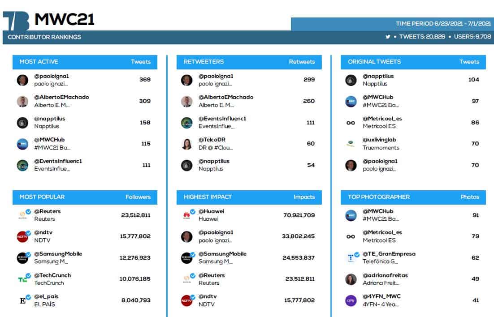Click NDTV logo in Highest Impact
Viewport: 494px width, 317px height.
[187, 300]
